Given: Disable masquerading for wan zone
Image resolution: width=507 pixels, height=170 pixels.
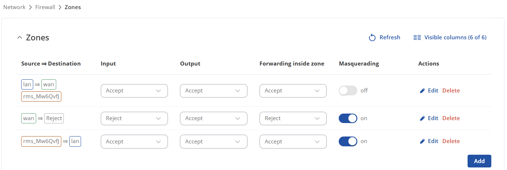Looking at the screenshot, I should (348, 118).
